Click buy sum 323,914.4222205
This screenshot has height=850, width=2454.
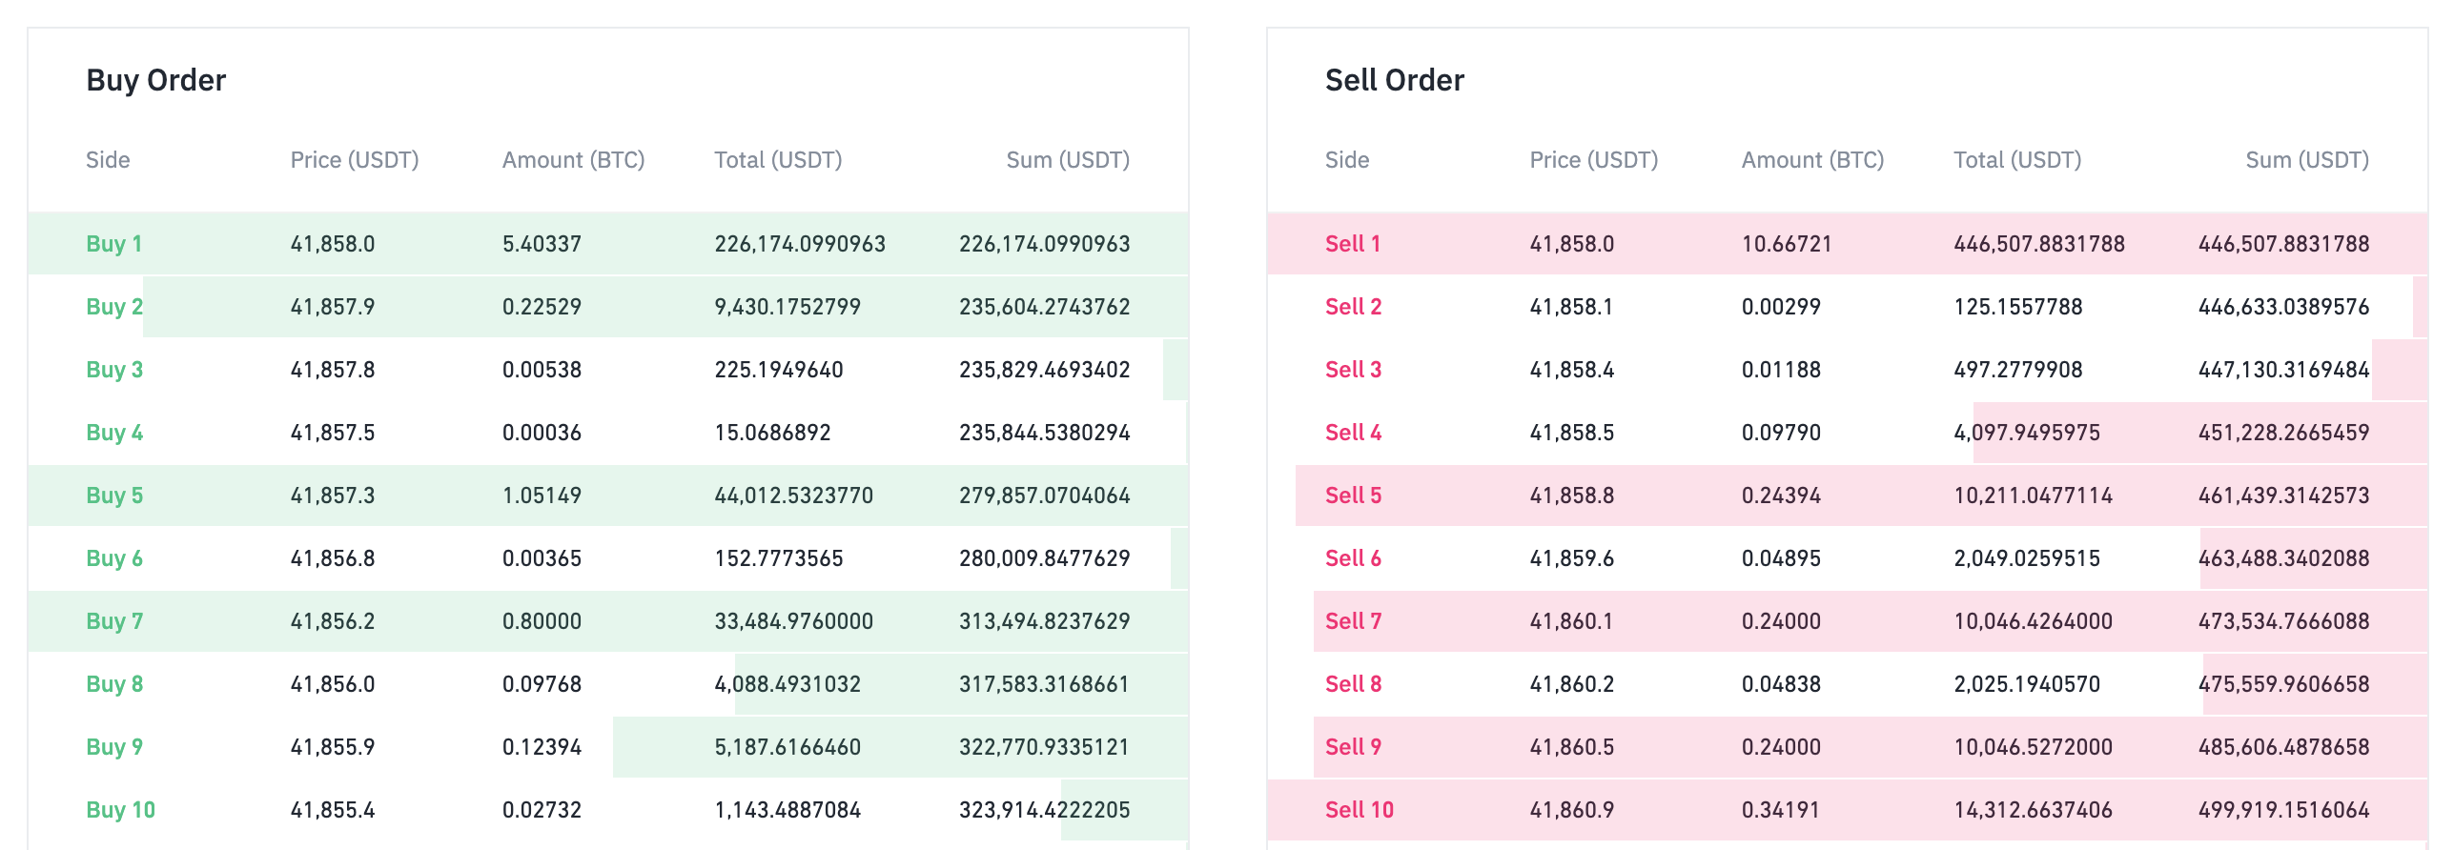pos(1045,810)
